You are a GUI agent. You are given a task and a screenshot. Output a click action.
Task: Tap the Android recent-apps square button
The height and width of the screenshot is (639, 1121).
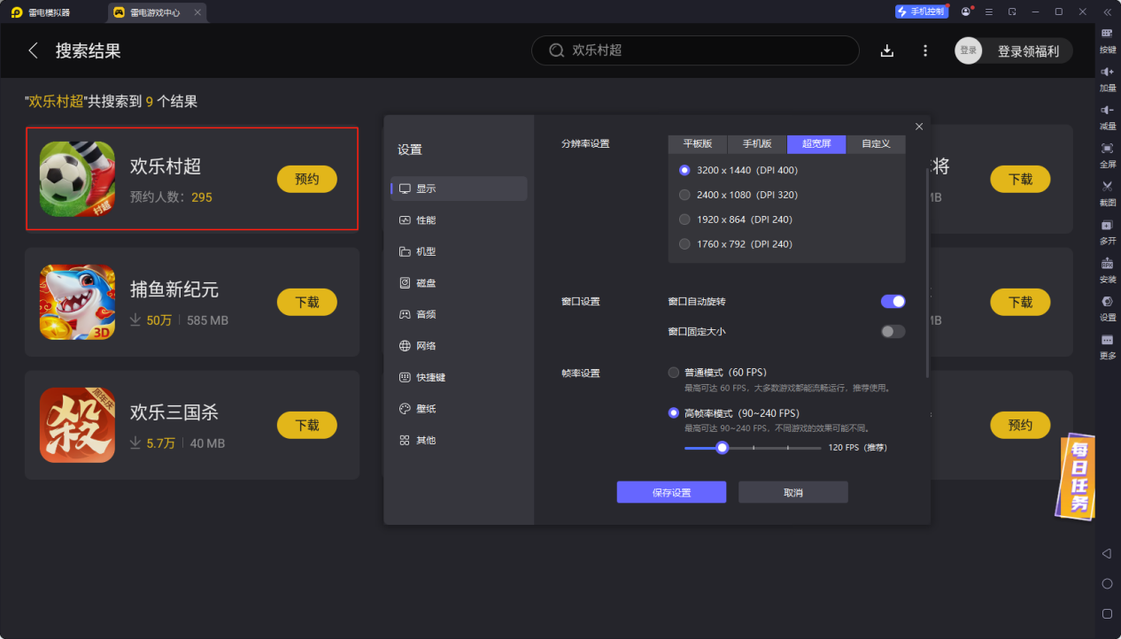[x=1107, y=613]
